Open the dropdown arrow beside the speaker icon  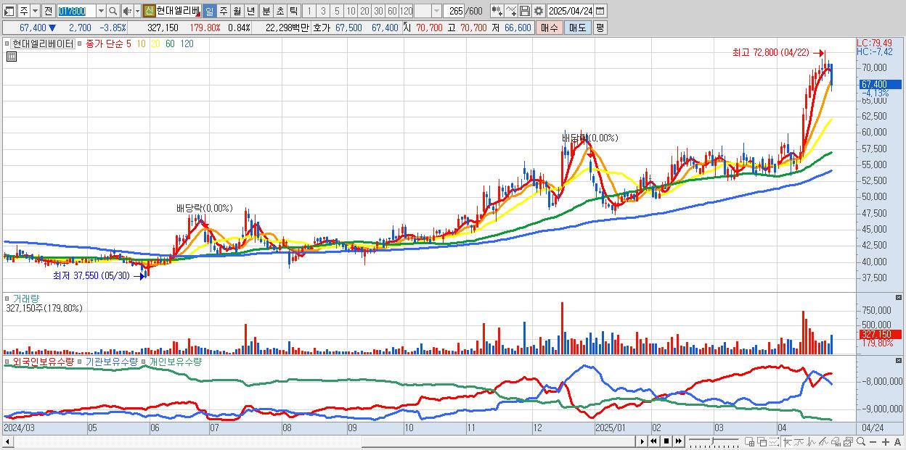tap(138, 11)
